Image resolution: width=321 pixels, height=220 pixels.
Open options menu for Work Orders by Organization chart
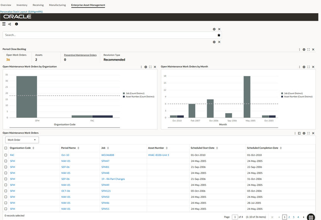(141, 67)
